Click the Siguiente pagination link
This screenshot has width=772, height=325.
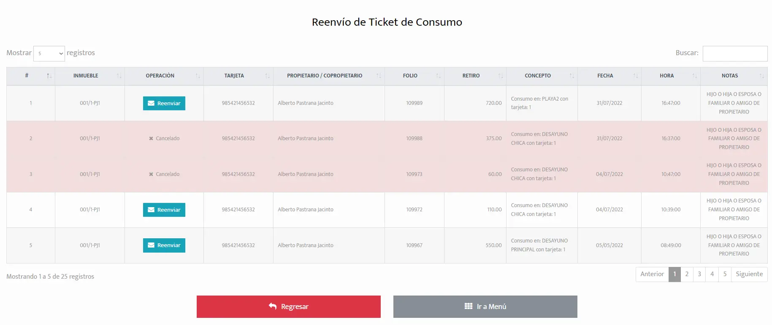pos(749,274)
